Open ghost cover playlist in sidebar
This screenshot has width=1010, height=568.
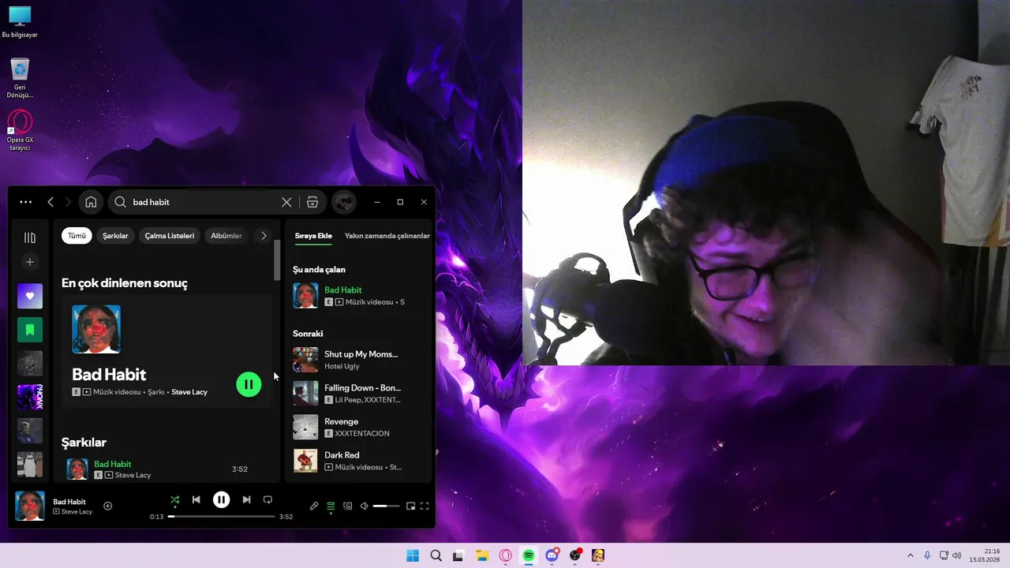click(30, 465)
